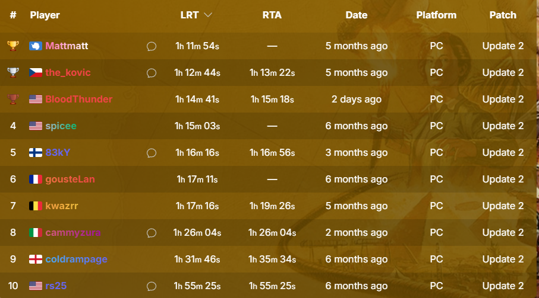This screenshot has width=539, height=298.
Task: Click comment icon on rs25's run
Action: click(152, 286)
